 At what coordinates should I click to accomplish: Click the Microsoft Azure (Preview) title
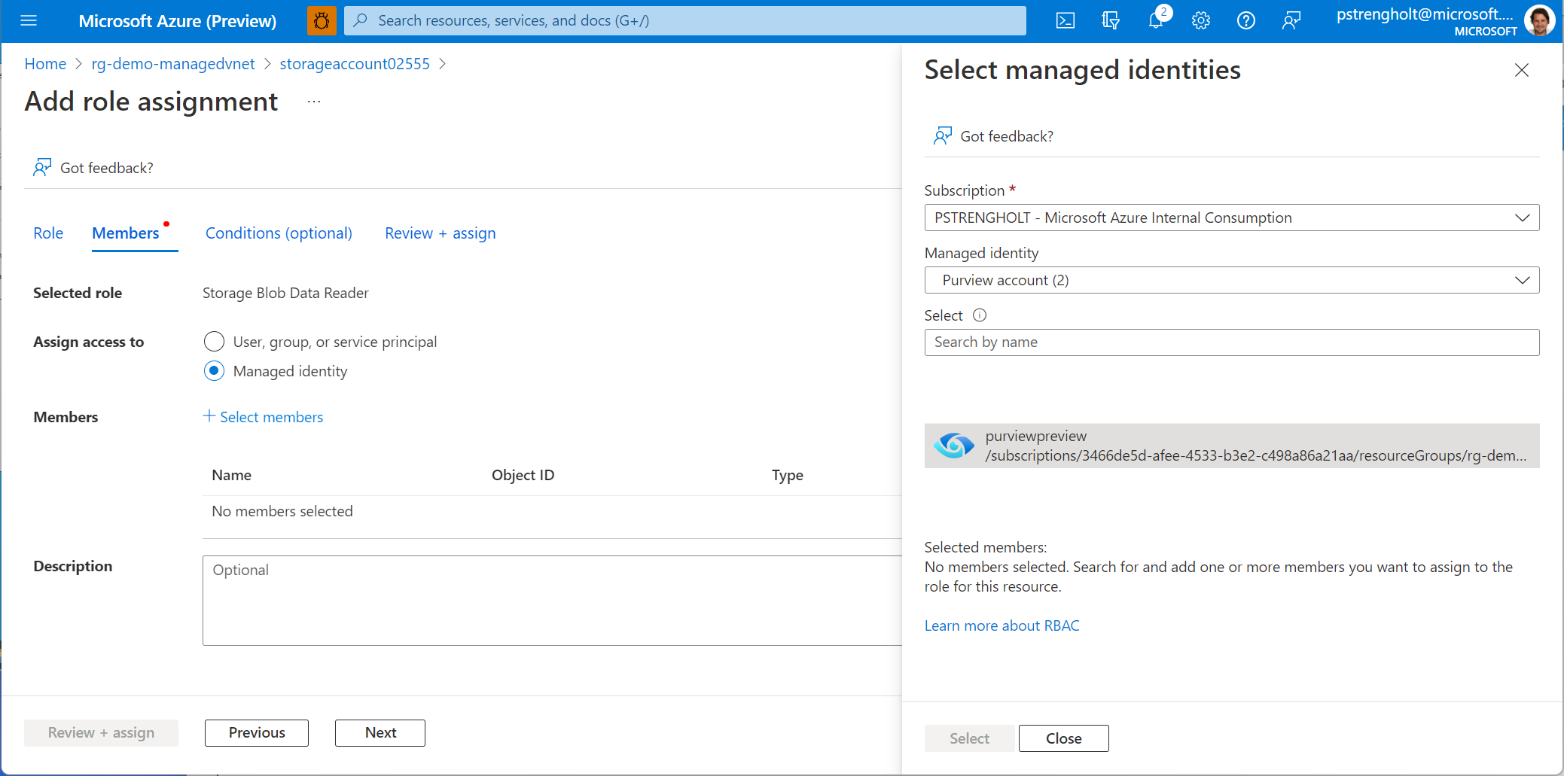tap(178, 21)
